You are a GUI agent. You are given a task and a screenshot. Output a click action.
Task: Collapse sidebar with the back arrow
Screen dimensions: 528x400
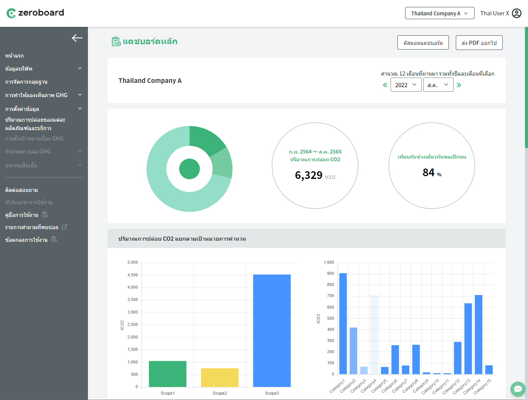coord(77,38)
